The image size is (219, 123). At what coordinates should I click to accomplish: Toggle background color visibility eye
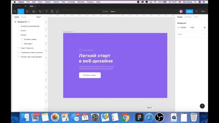click(205, 27)
